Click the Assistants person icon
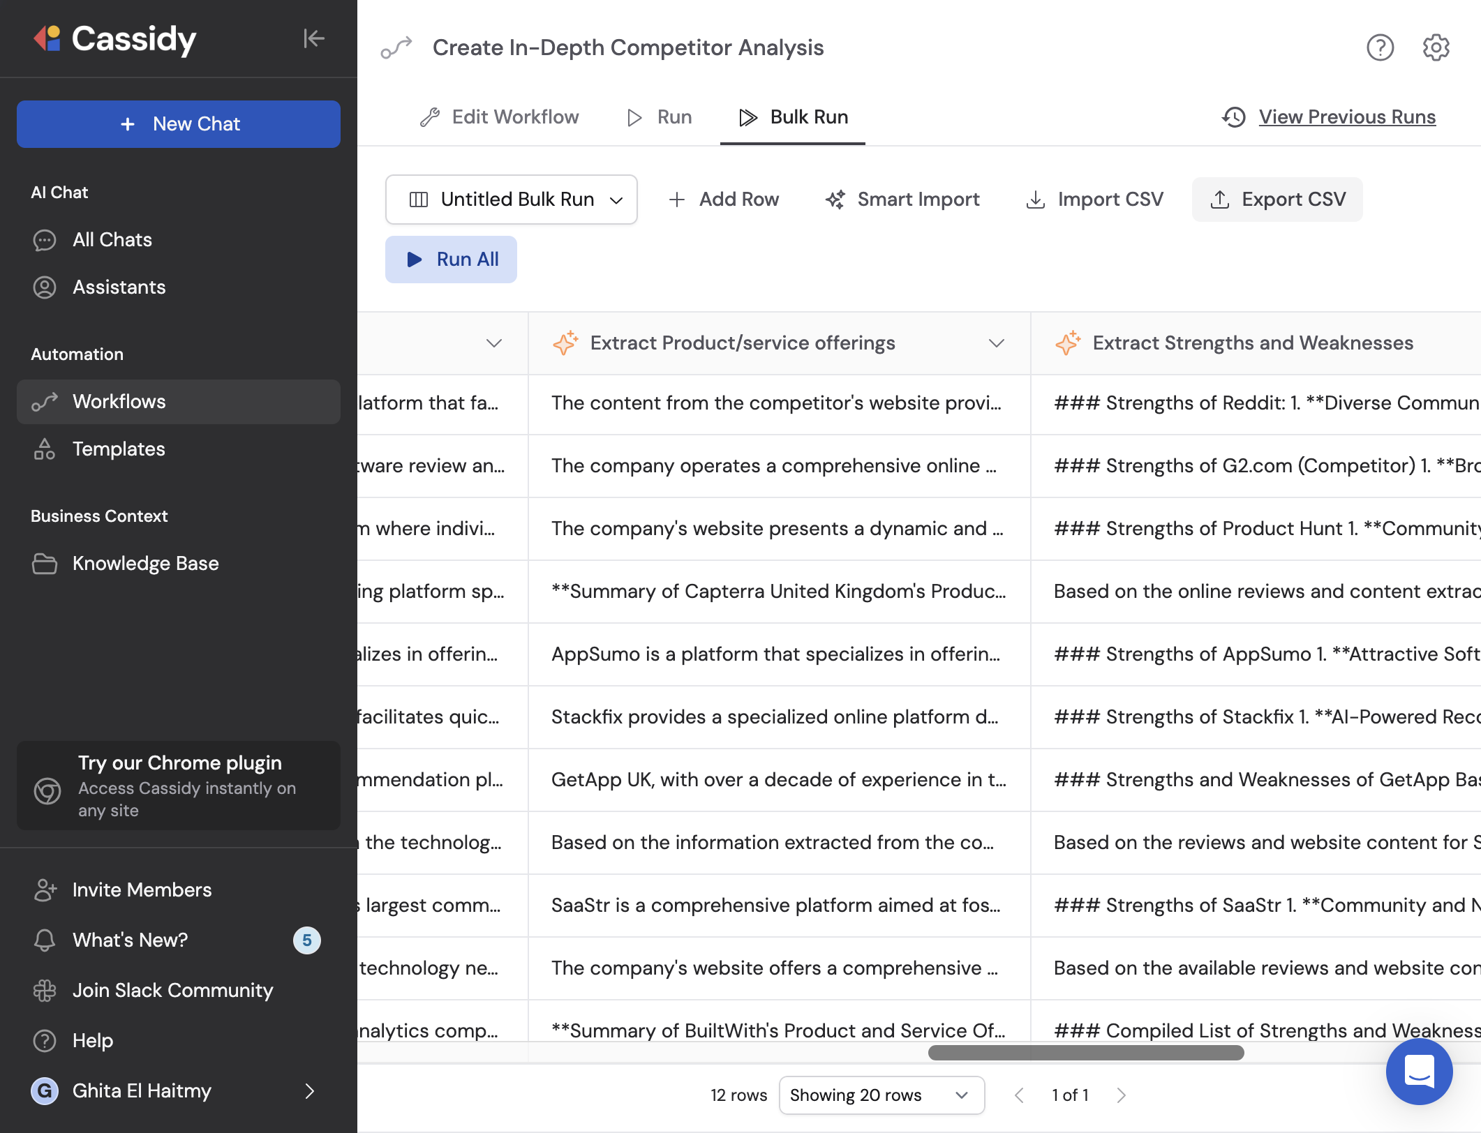 [x=45, y=287]
